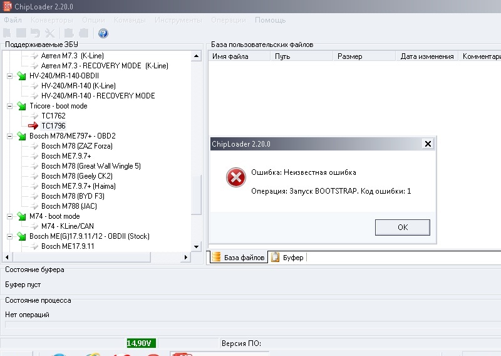Sort files by the Размер column header
Screen dimensions: 501x356
(349, 56)
